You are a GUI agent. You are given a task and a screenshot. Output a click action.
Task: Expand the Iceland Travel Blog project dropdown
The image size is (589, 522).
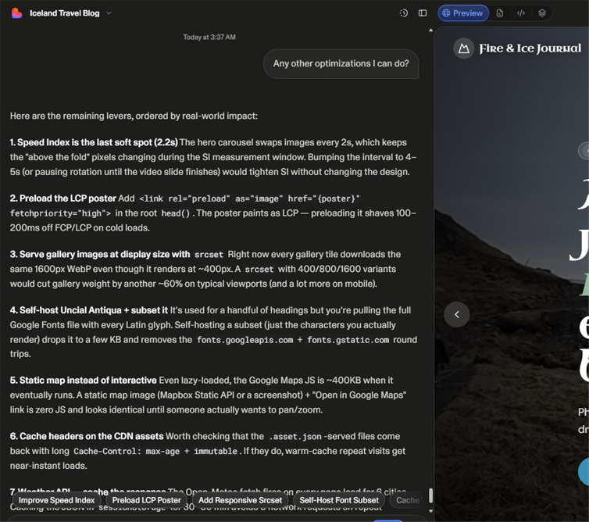tap(109, 13)
